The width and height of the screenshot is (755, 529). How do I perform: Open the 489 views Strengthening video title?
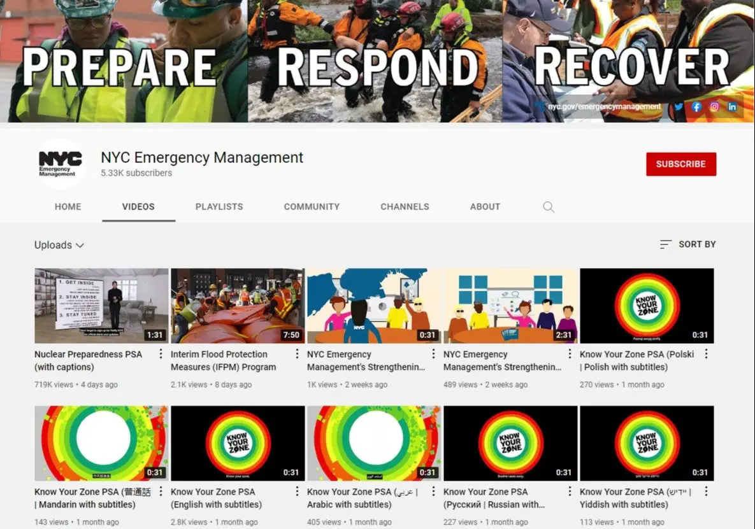(x=502, y=361)
